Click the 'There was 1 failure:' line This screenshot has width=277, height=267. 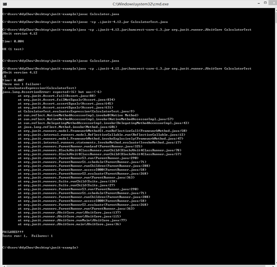coord(21,84)
